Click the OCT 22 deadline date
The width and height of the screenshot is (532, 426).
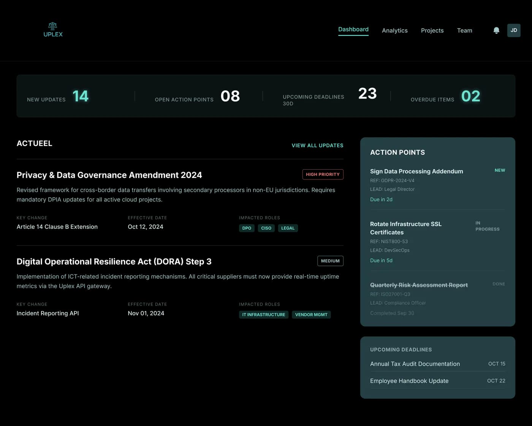tap(496, 381)
